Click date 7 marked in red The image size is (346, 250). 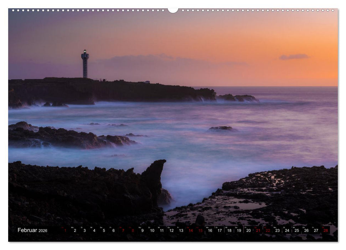point(123,230)
